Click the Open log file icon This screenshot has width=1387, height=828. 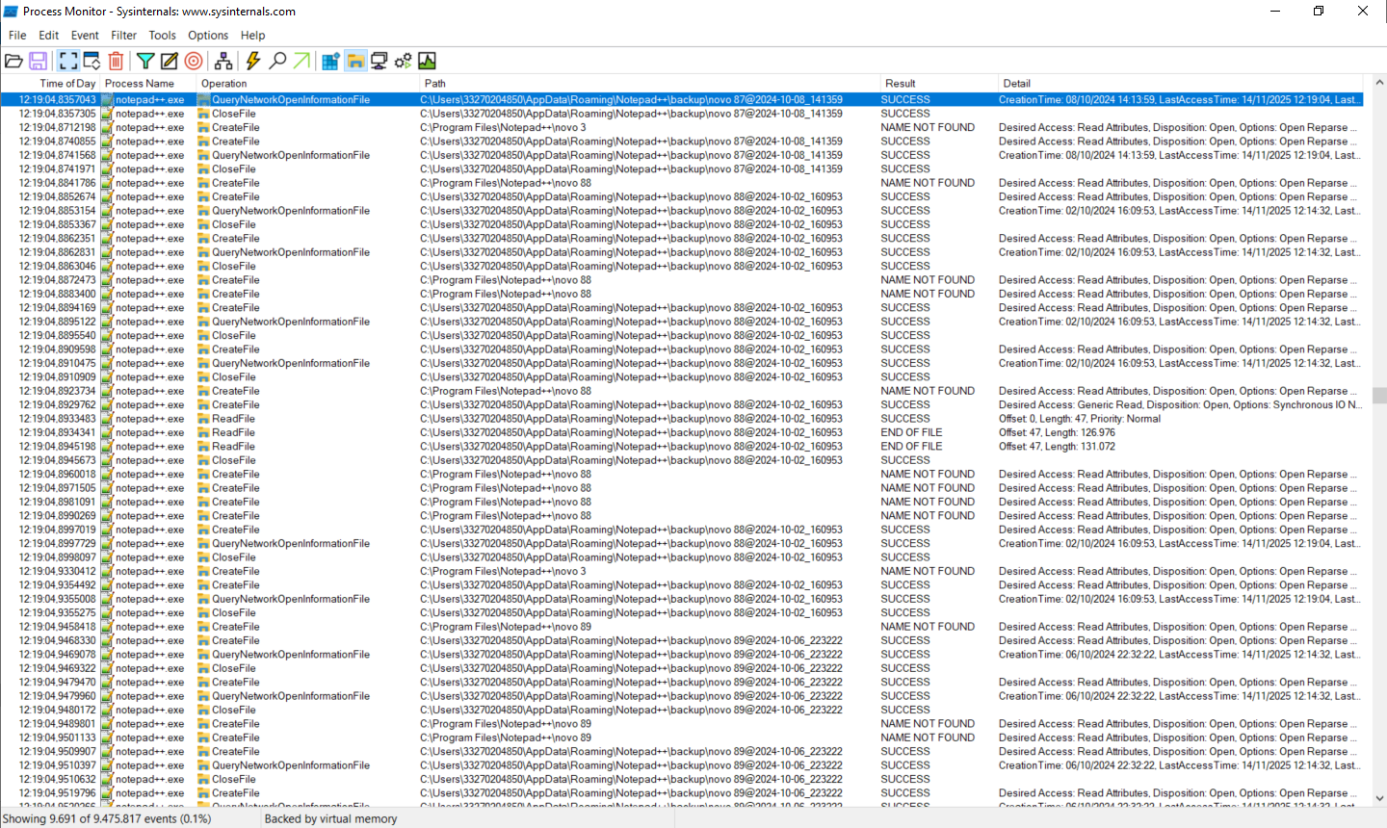click(13, 62)
